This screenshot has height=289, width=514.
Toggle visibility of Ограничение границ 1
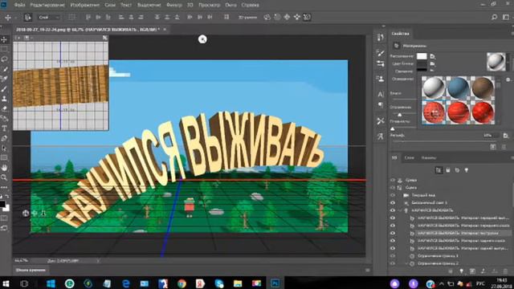click(393, 255)
